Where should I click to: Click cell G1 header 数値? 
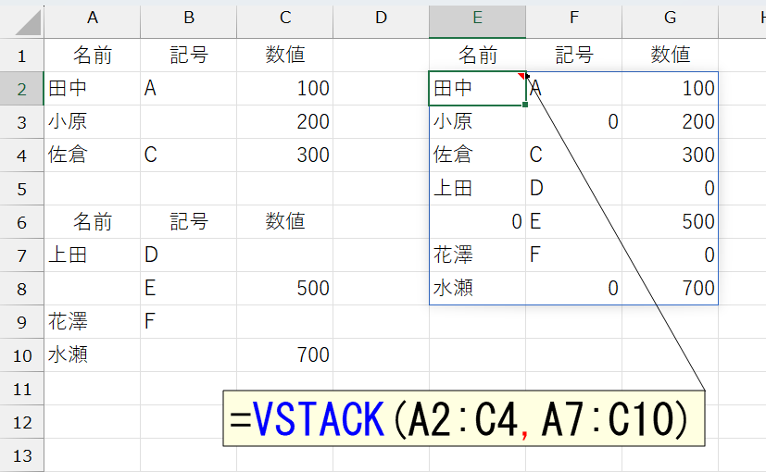pyautogui.click(x=670, y=56)
